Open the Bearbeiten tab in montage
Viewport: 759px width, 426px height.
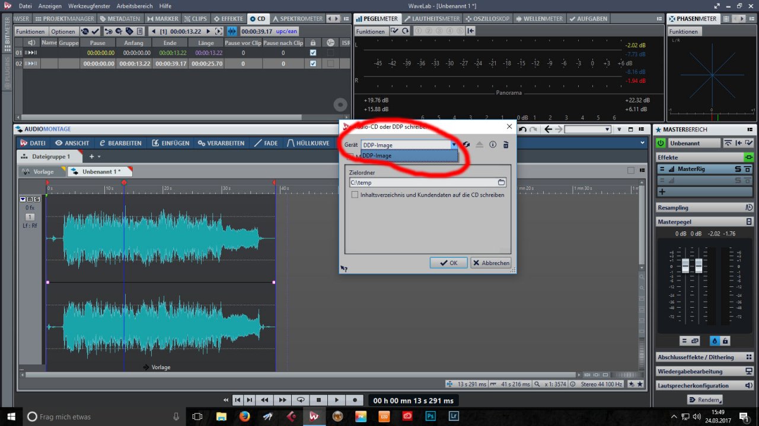coord(120,143)
